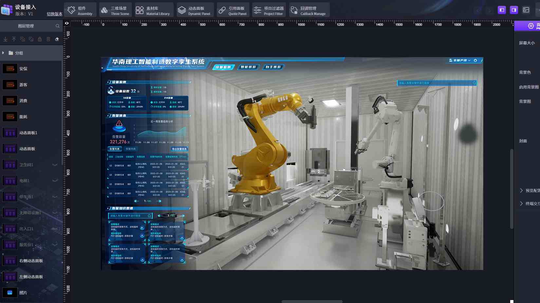Toggle the left panel layout icon
The image size is (540, 303).
pyautogui.click(x=502, y=10)
